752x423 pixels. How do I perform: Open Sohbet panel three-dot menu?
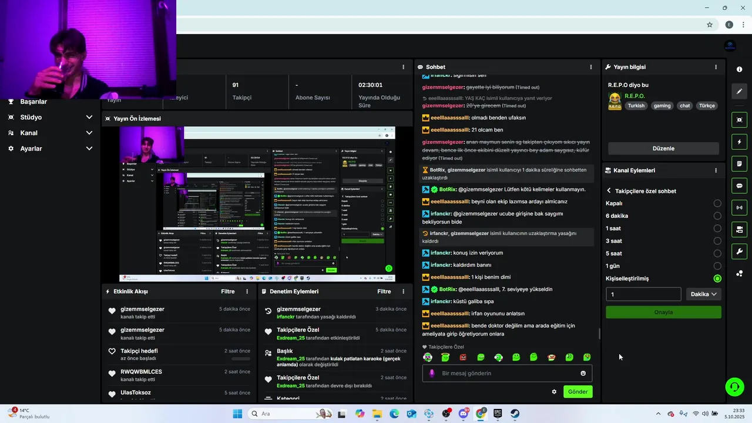click(591, 67)
